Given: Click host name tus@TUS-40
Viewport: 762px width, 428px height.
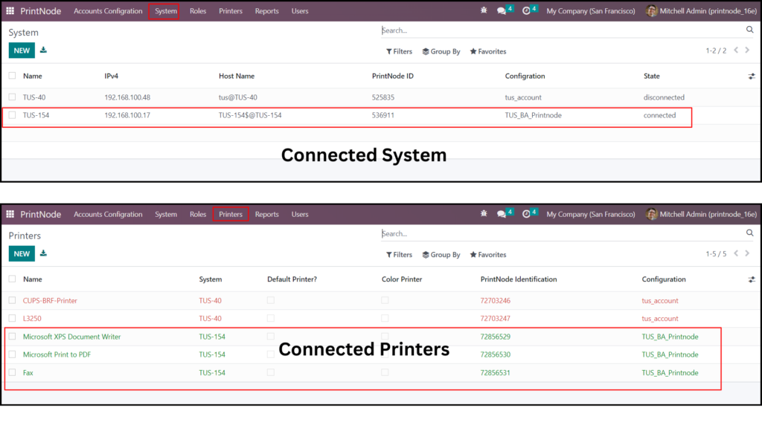Looking at the screenshot, I should [238, 97].
